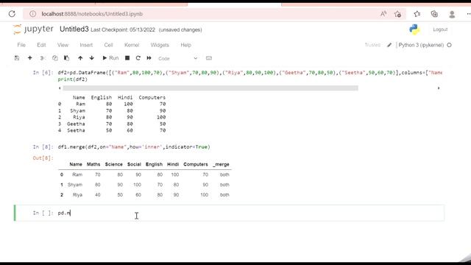
Task: Open the Kernel menu
Action: [x=132, y=45]
